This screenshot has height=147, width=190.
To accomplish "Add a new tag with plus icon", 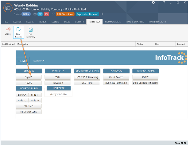I will (x=102, y=14).
